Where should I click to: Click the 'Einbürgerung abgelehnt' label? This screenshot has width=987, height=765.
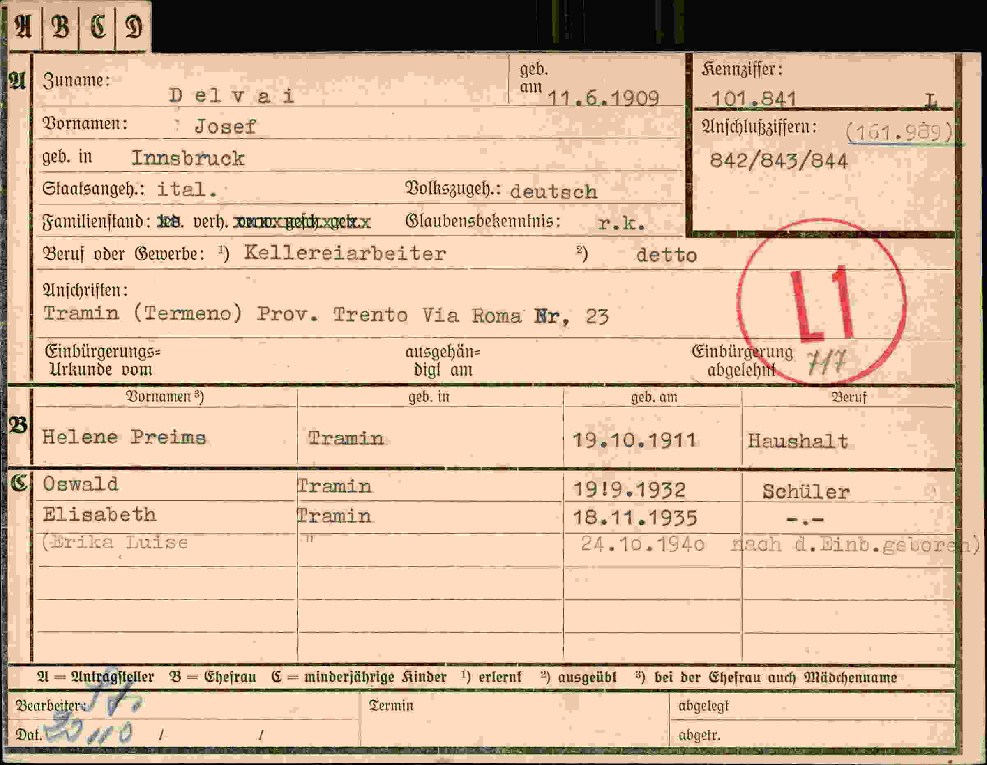(742, 361)
